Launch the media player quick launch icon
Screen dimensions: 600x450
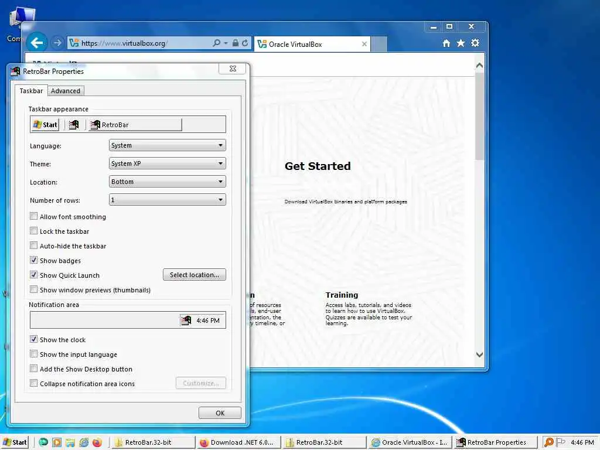click(x=57, y=442)
